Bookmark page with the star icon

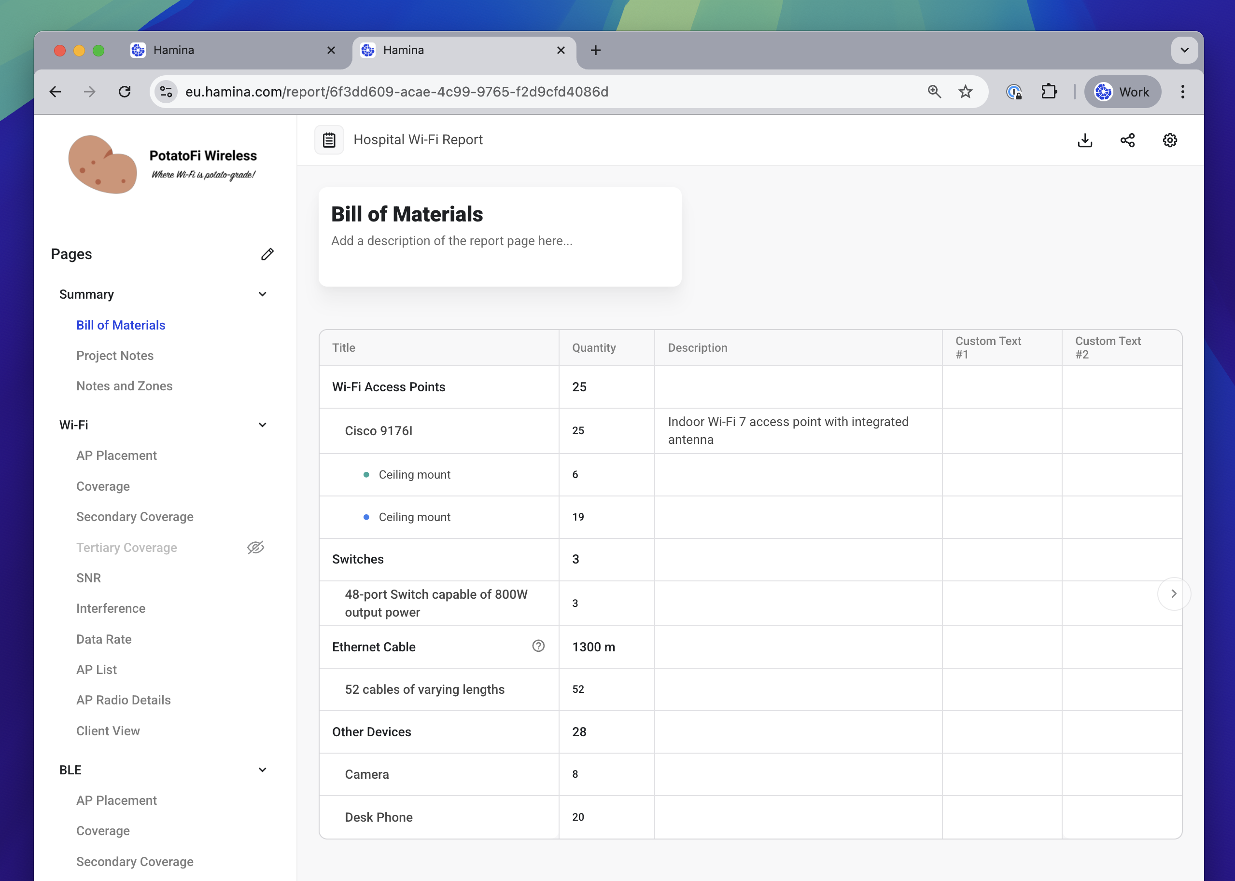[965, 92]
